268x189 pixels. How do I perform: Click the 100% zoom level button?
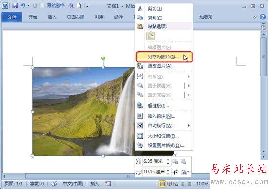point(202,184)
